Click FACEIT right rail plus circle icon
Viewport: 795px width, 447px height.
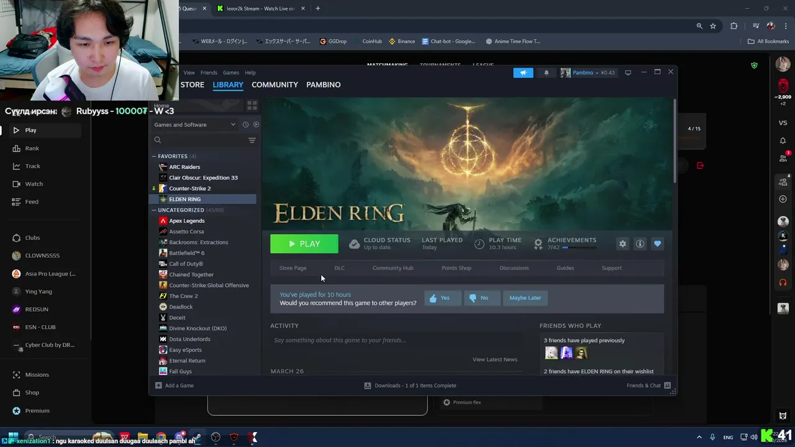[783, 199]
